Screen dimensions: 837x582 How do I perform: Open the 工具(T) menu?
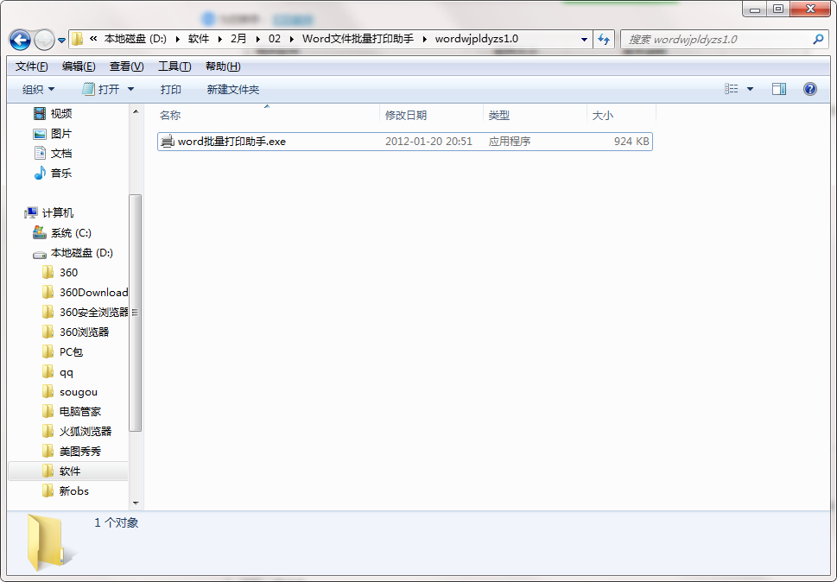[174, 66]
